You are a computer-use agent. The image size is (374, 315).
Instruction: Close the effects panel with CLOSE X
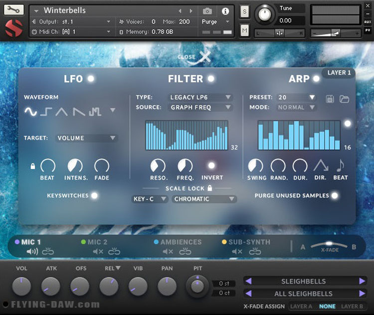194,57
